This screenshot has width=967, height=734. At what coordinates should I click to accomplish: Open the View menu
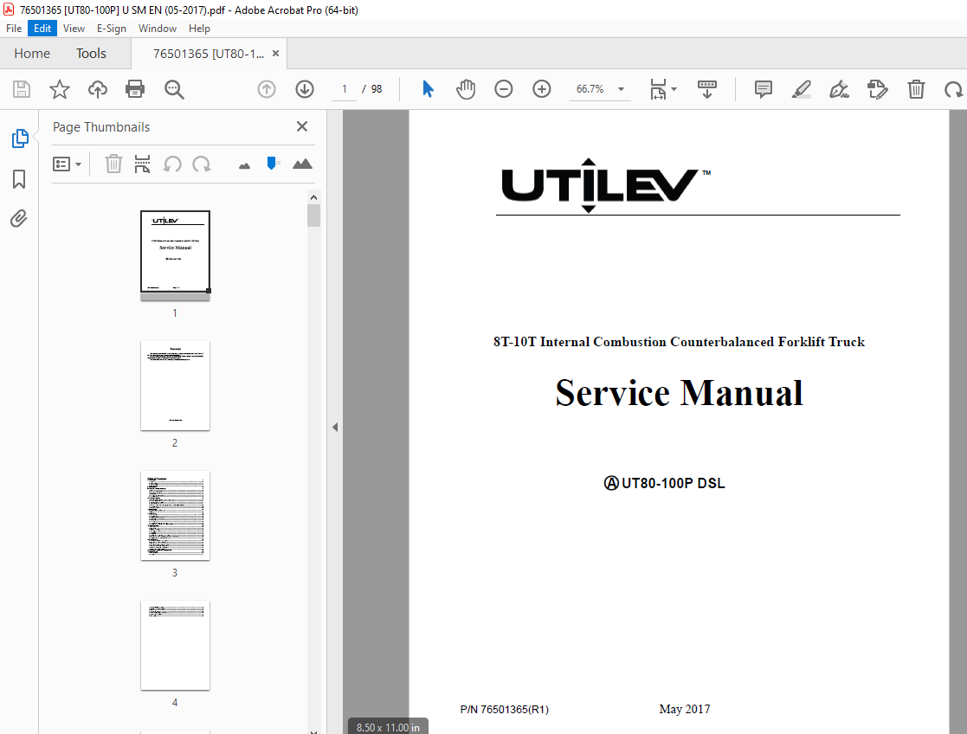point(74,29)
